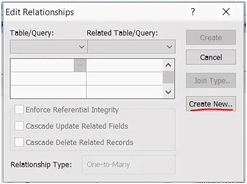Select the second row left field cell
The height and width of the screenshot is (184, 247).
[x=48, y=79]
